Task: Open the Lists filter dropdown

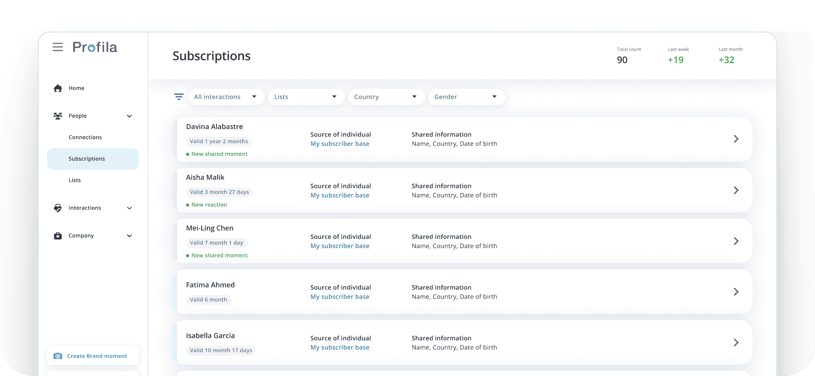Action: [x=306, y=97]
